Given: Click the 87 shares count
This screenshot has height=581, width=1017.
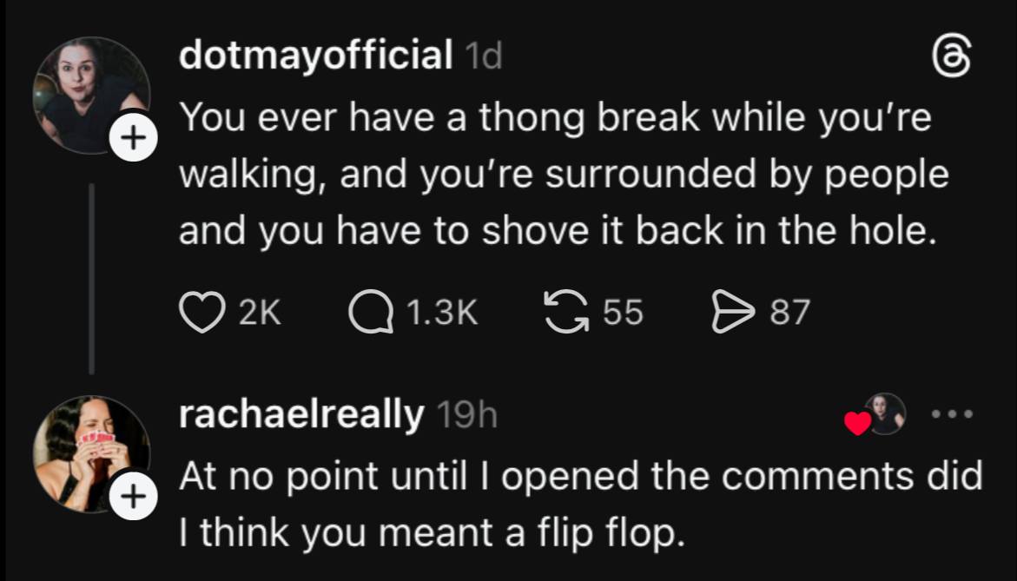Looking at the screenshot, I should (x=789, y=313).
